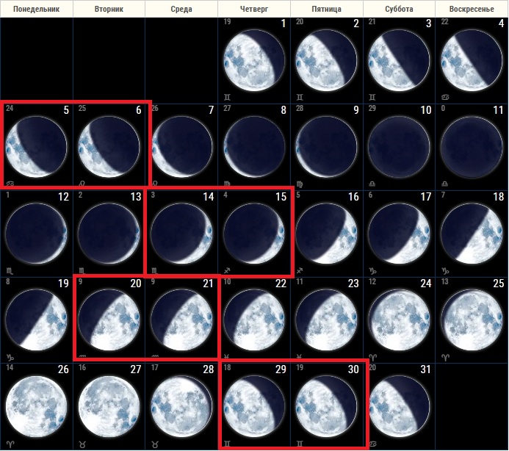The width and height of the screenshot is (509, 451).
Task: Open the waning moon image for day 4
Action: tap(472, 60)
